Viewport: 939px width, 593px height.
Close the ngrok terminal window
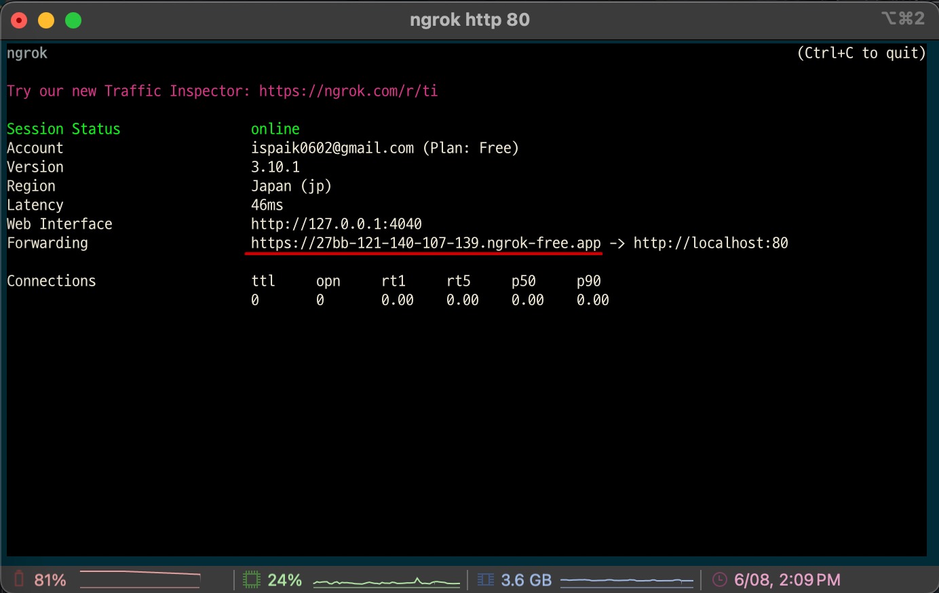[19, 20]
